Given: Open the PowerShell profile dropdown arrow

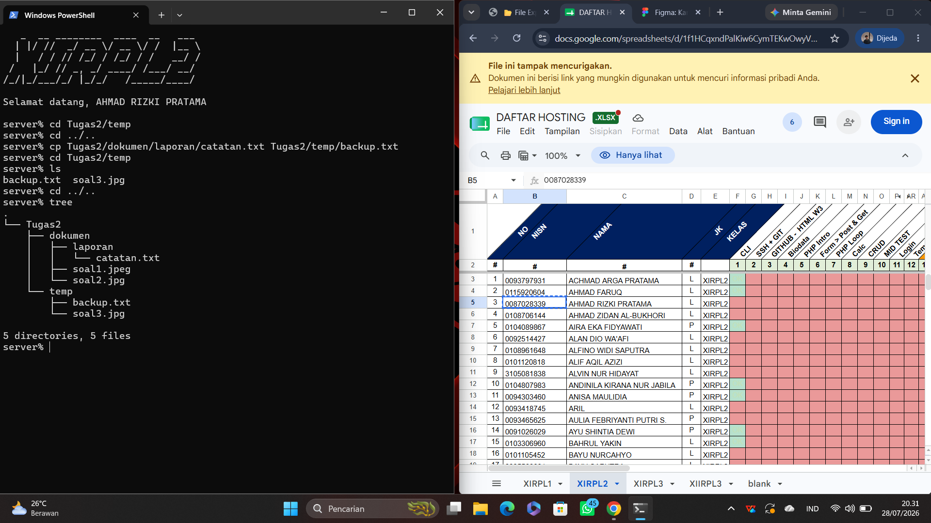Looking at the screenshot, I should click(179, 15).
